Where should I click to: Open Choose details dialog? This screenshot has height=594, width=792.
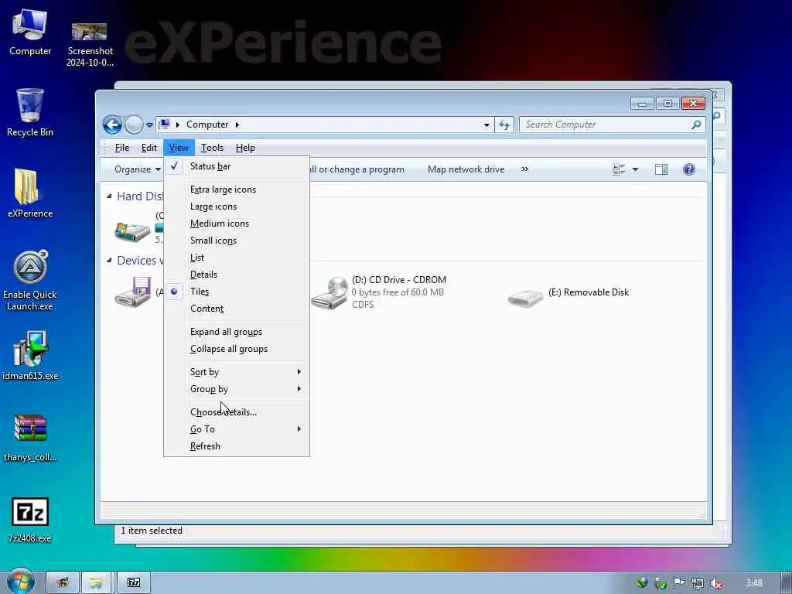[237, 412]
